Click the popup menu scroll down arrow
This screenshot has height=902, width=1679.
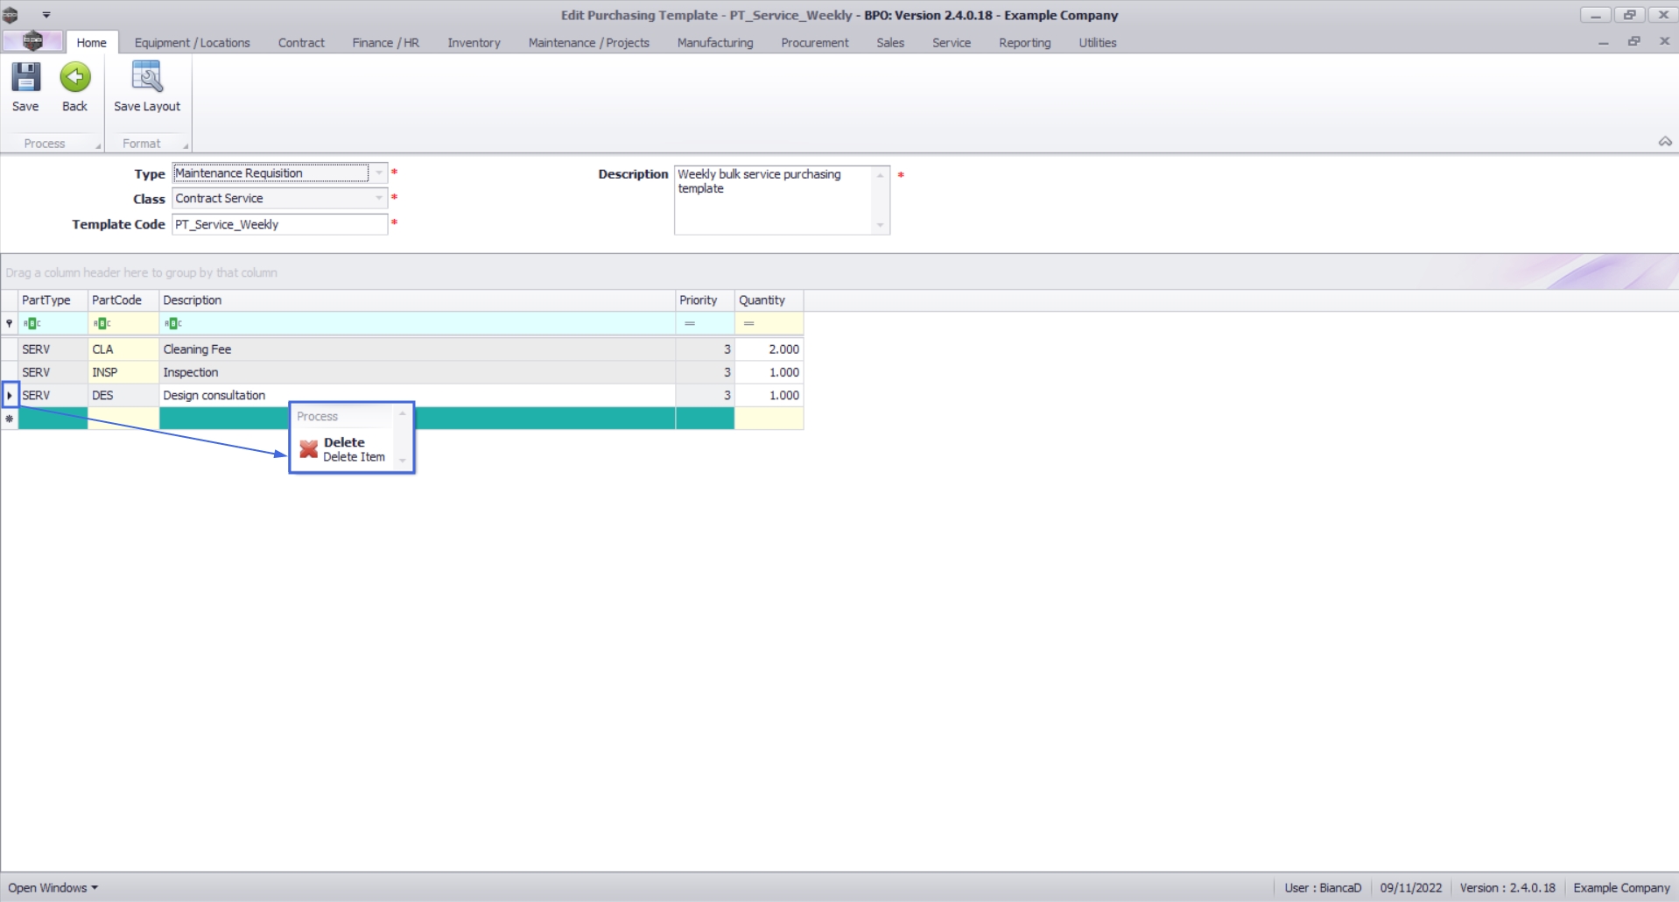tap(403, 460)
